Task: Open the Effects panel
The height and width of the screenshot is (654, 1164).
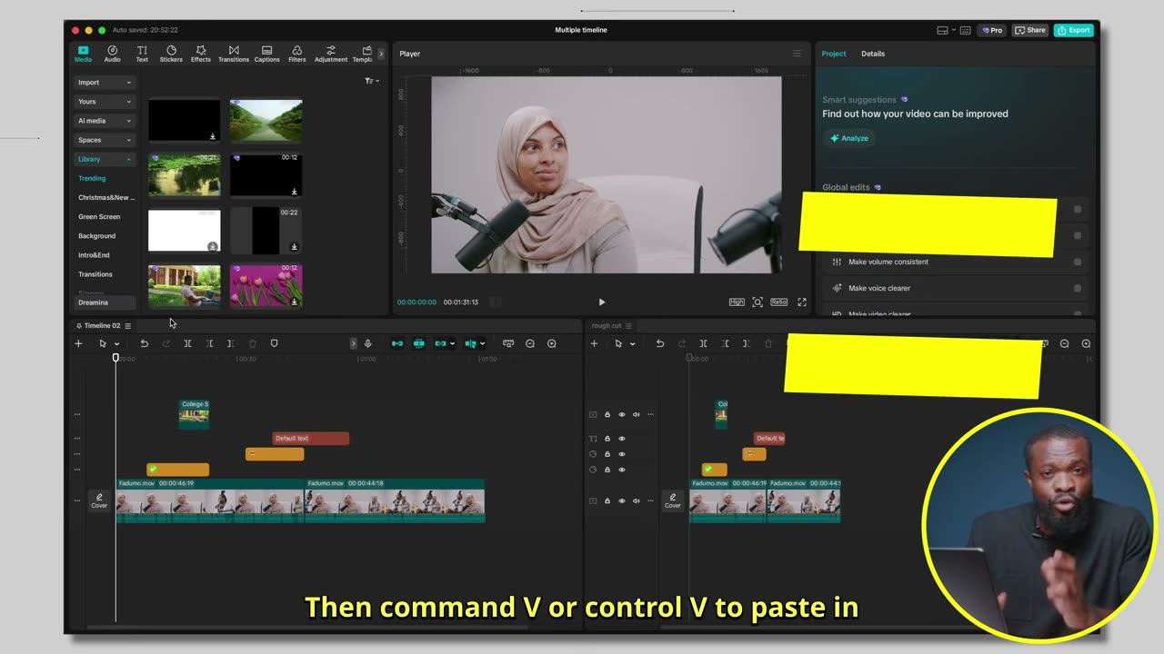Action: (201, 54)
